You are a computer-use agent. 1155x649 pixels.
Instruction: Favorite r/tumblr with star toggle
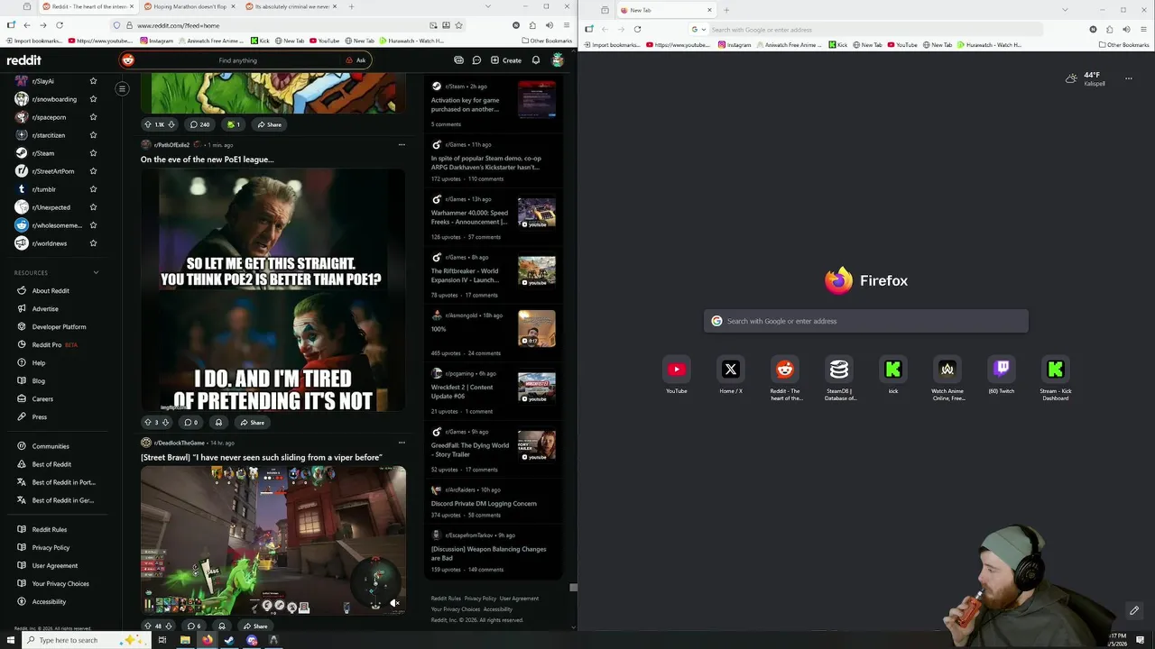point(93,189)
